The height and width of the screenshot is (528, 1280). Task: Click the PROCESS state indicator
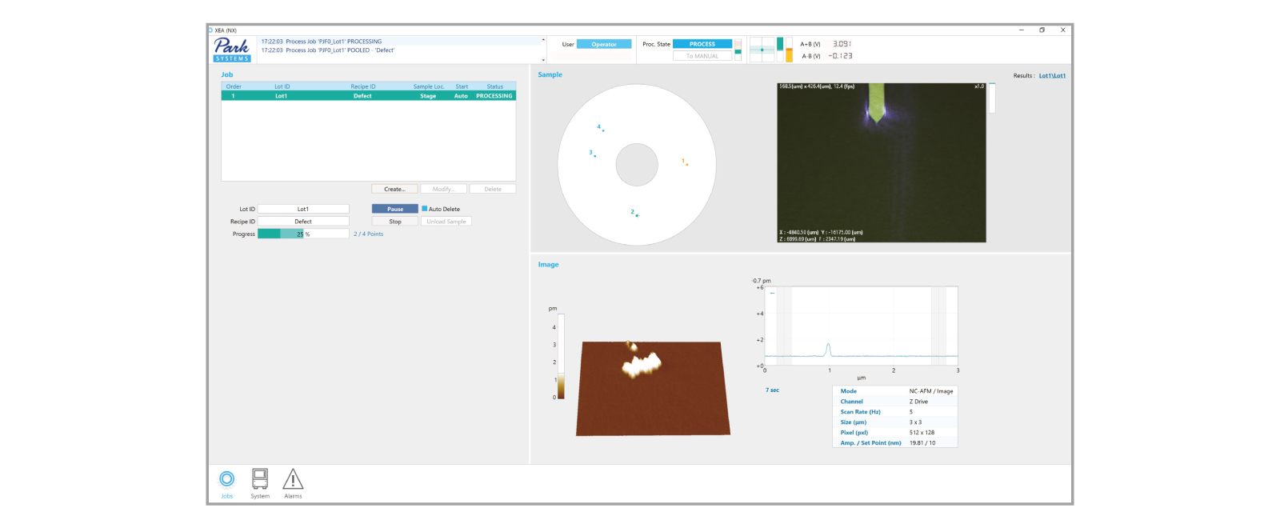[702, 44]
